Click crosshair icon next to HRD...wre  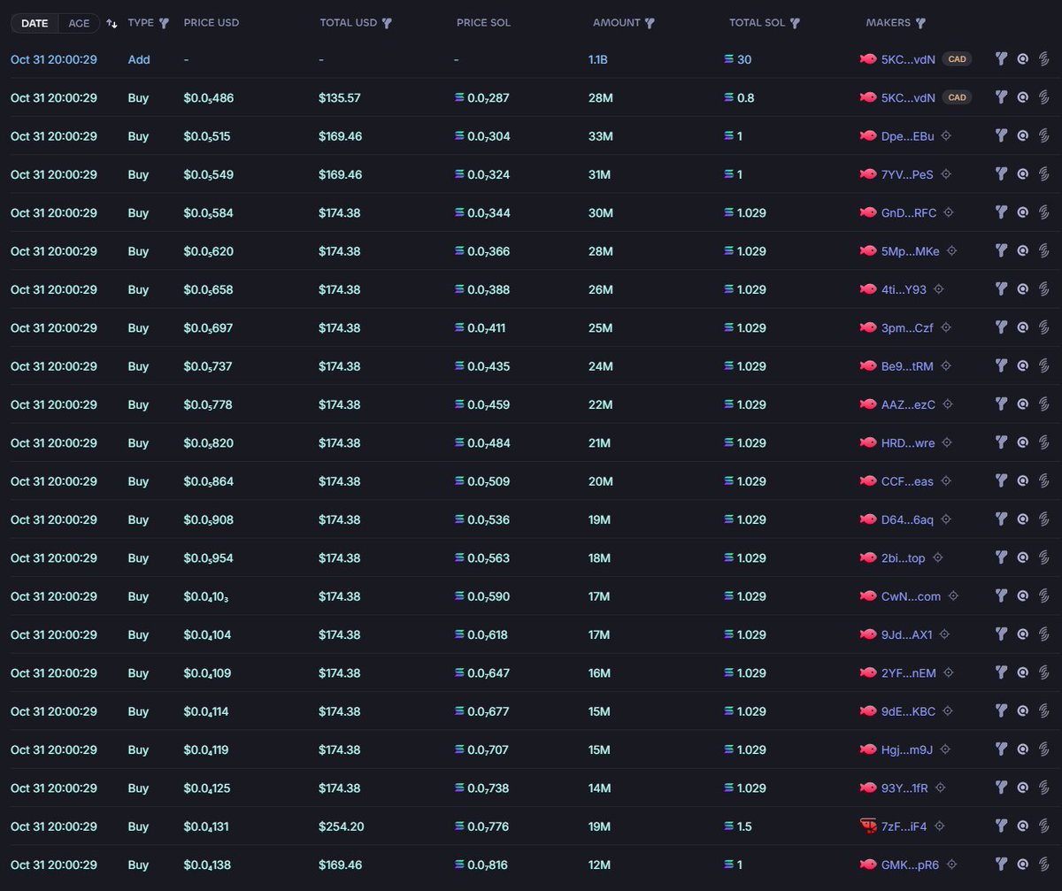pyautogui.click(x=947, y=442)
